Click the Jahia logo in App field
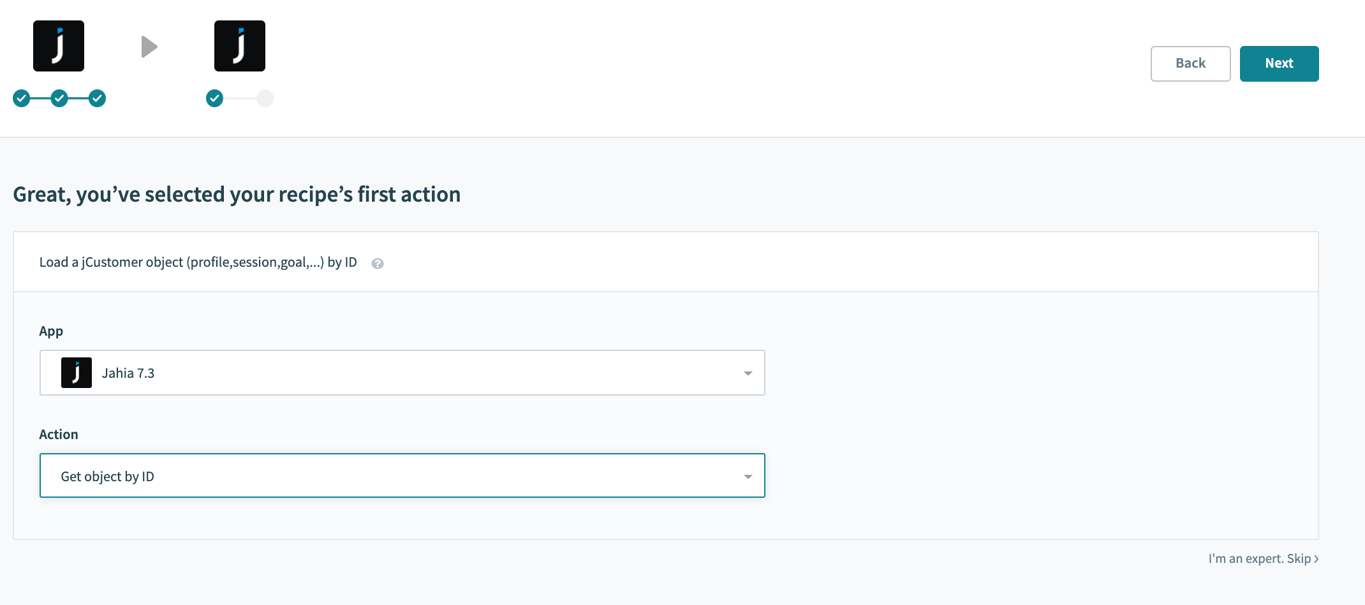The image size is (1365, 605). coord(77,373)
